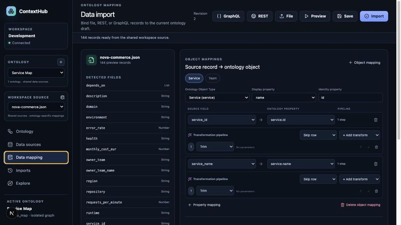Remove Trim step under service_id pipeline
The height and width of the screenshot is (225, 401).
click(x=377, y=147)
